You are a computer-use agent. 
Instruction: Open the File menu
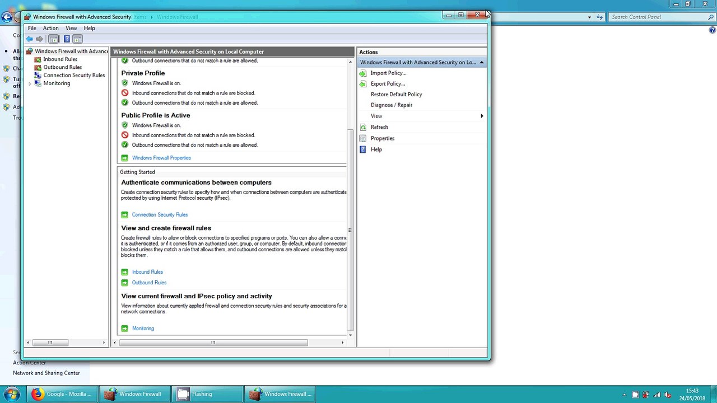[32, 28]
